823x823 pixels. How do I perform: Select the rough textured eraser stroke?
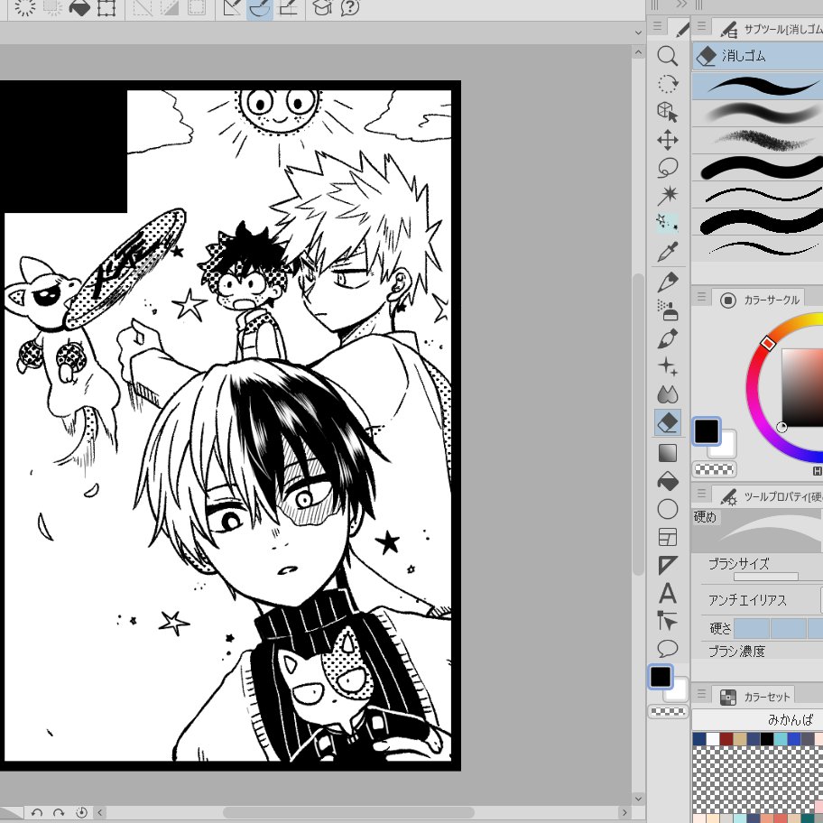pyautogui.click(x=757, y=140)
